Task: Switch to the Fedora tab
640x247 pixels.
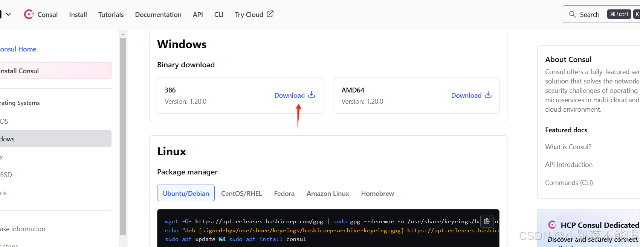Action: click(284, 193)
